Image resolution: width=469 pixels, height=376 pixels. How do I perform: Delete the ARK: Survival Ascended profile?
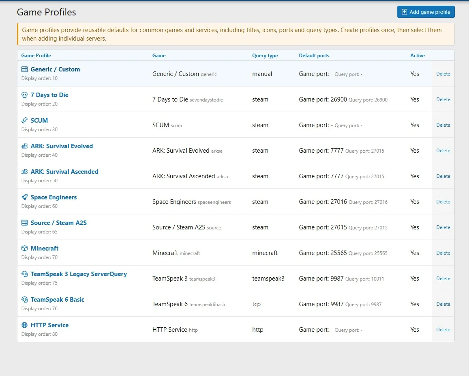pos(443,176)
